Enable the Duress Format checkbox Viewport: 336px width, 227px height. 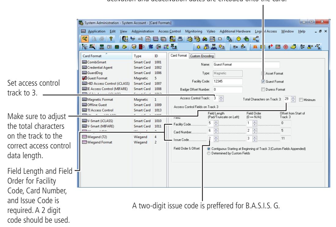coord(263,89)
